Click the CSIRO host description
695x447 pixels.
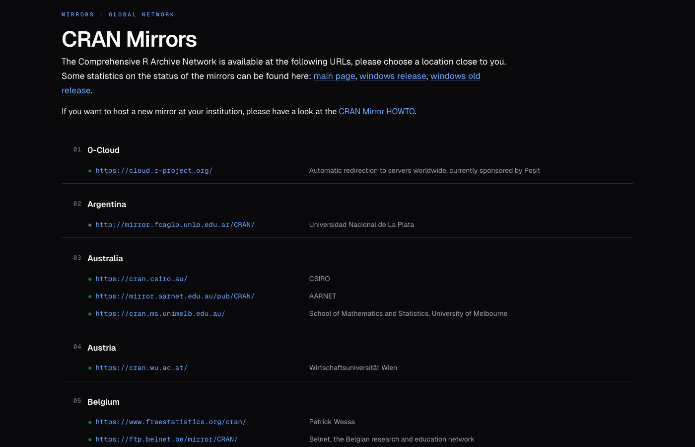click(x=320, y=279)
